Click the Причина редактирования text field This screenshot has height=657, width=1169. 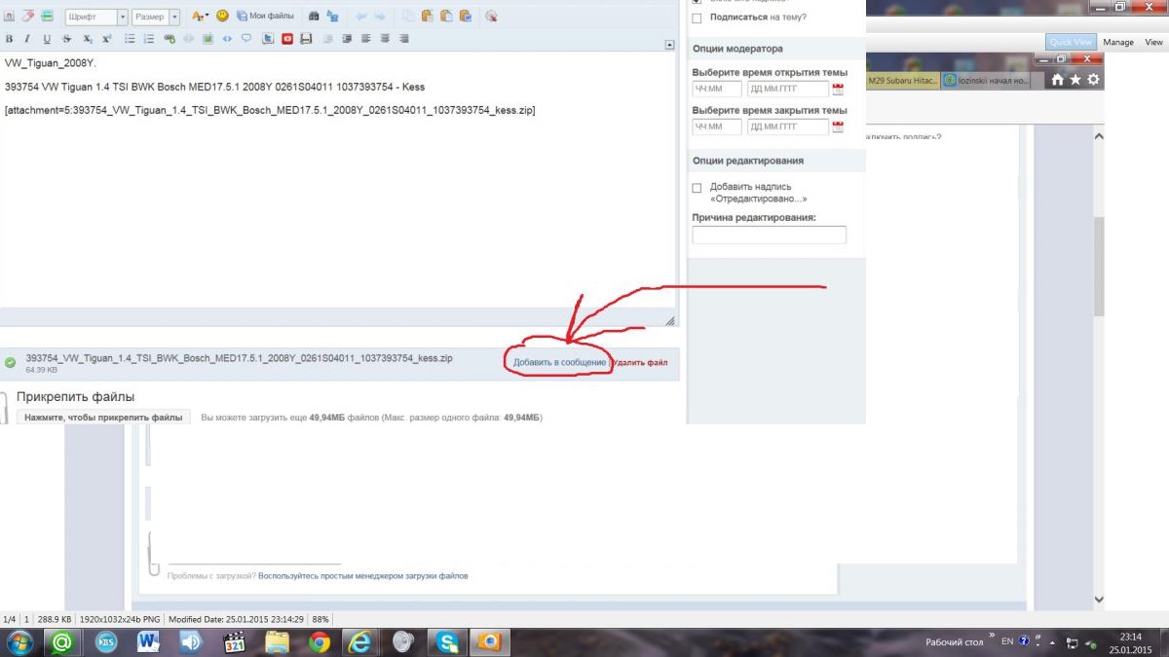[x=769, y=235]
